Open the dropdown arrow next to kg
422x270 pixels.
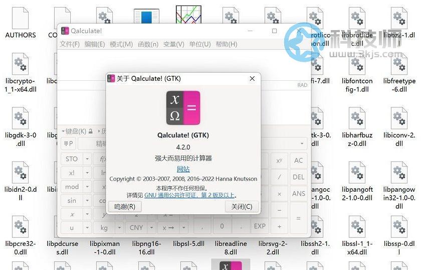point(119,228)
